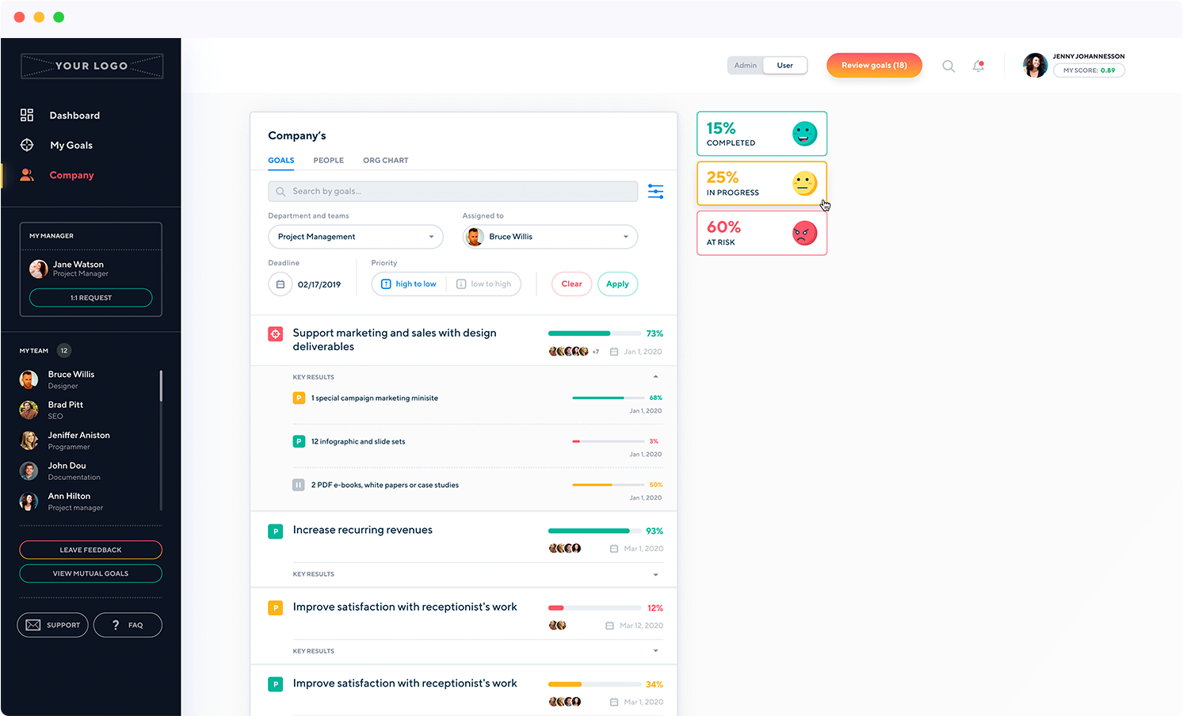The image size is (1183, 716).
Task: Click the Search by goals field
Action: [453, 192]
